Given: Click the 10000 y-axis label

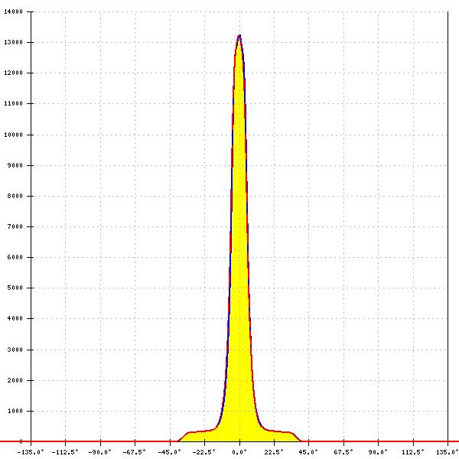Looking at the screenshot, I should 14,135.
